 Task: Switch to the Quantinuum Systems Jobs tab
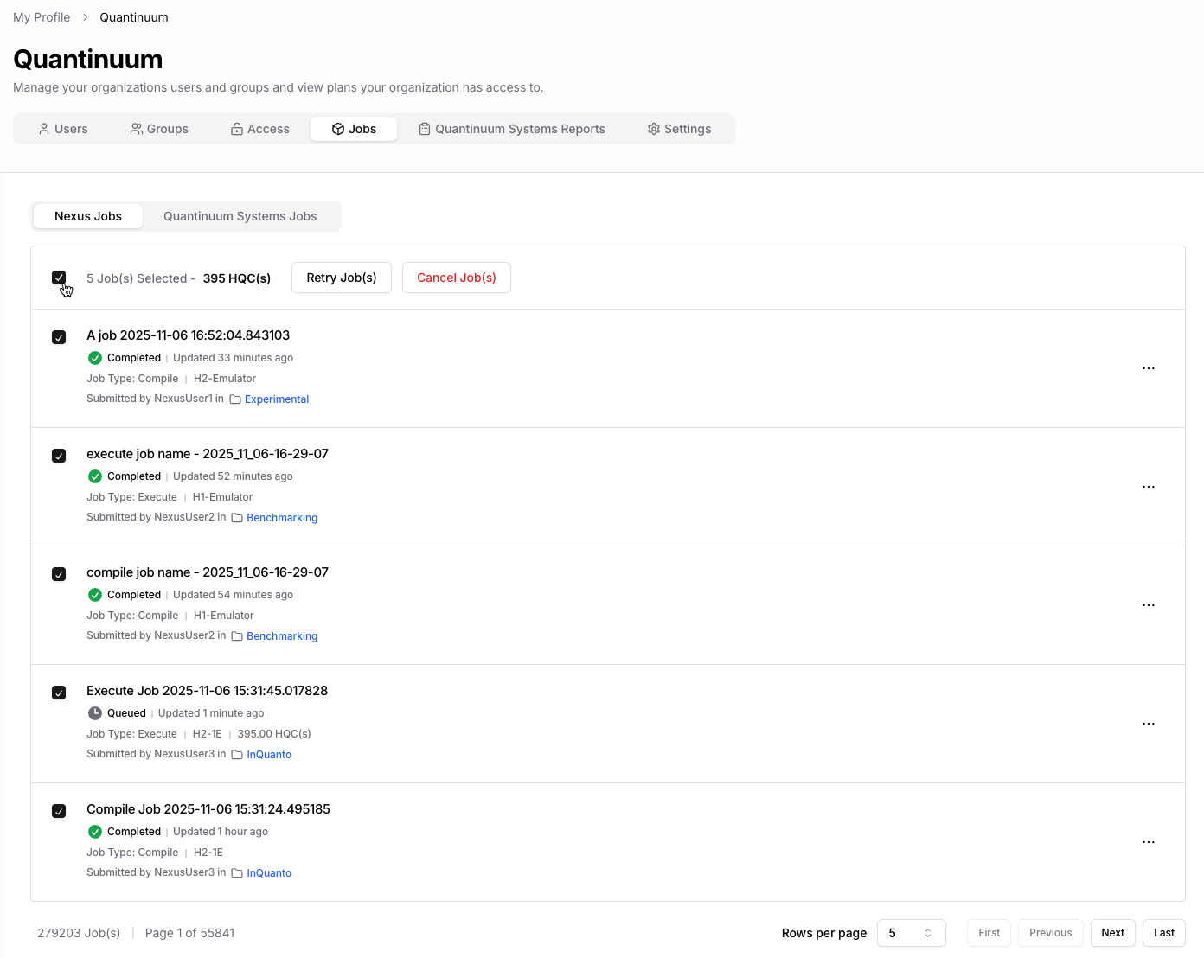240,216
